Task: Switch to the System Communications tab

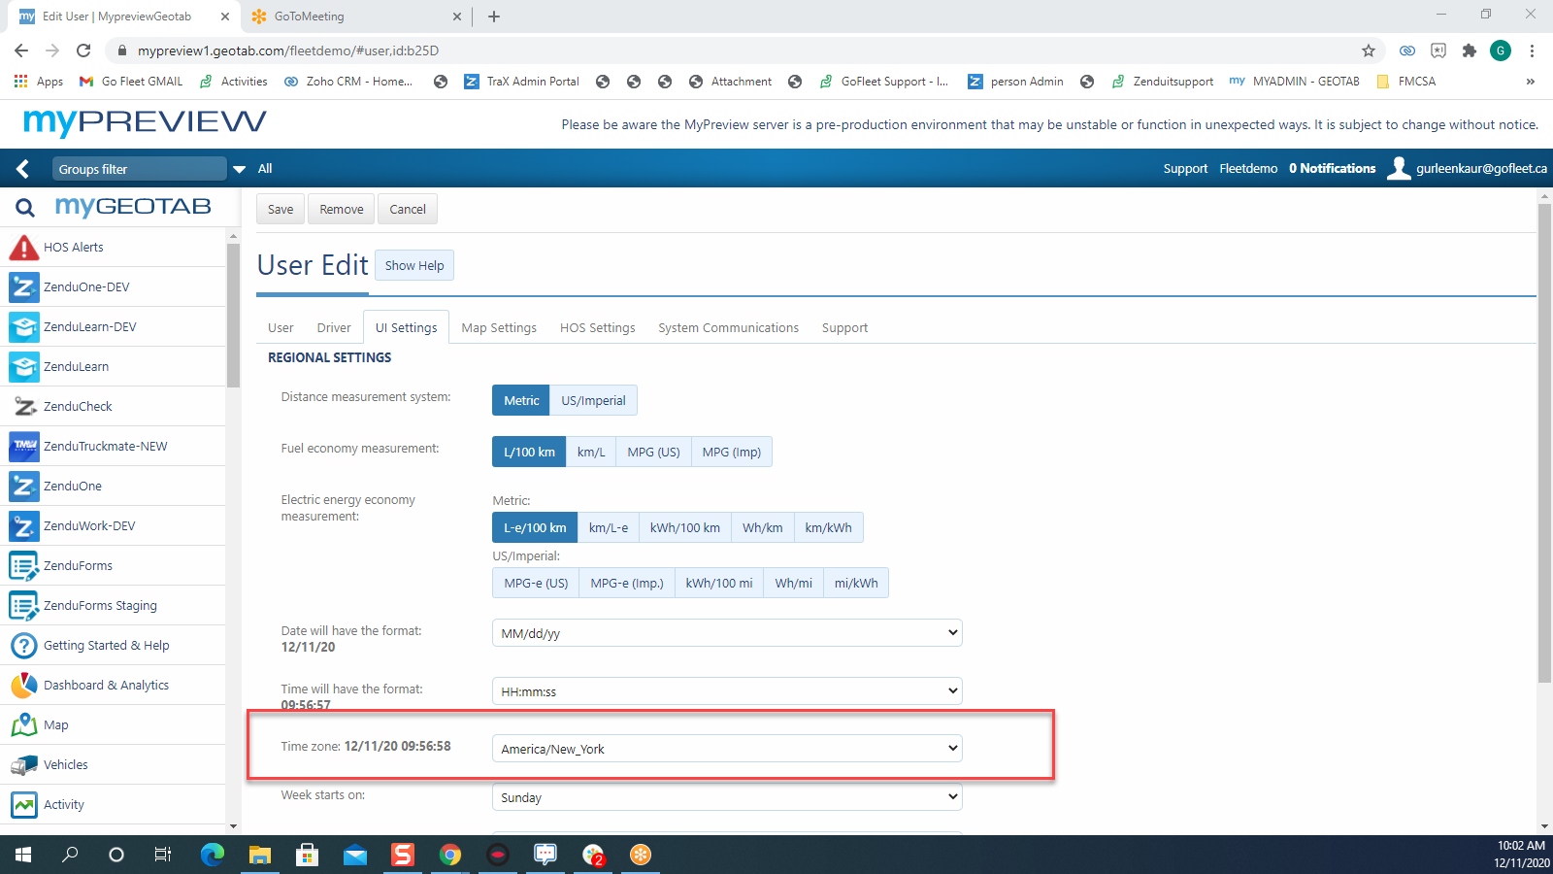Action: (728, 327)
